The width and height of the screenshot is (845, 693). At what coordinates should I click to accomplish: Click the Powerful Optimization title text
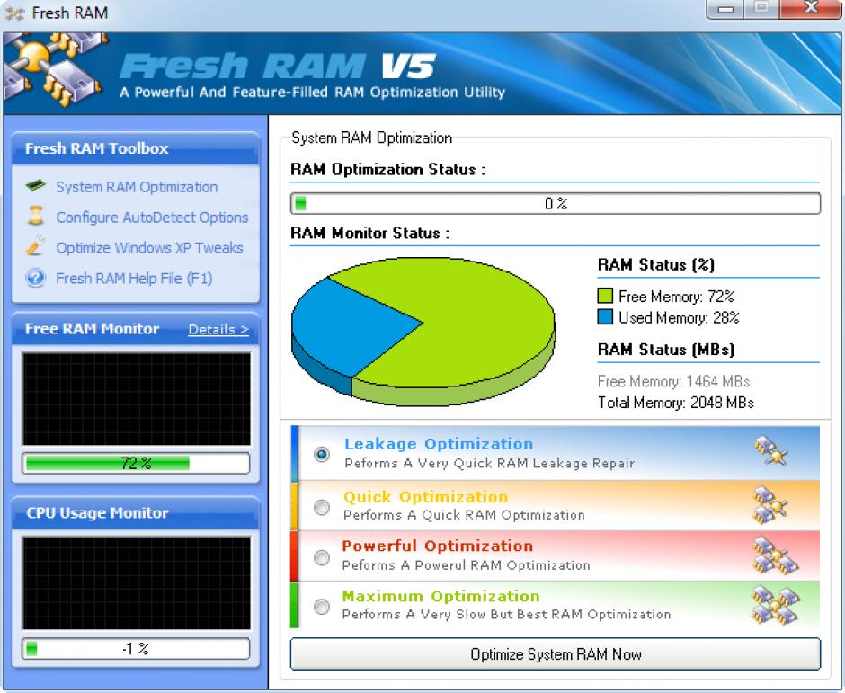(x=438, y=546)
